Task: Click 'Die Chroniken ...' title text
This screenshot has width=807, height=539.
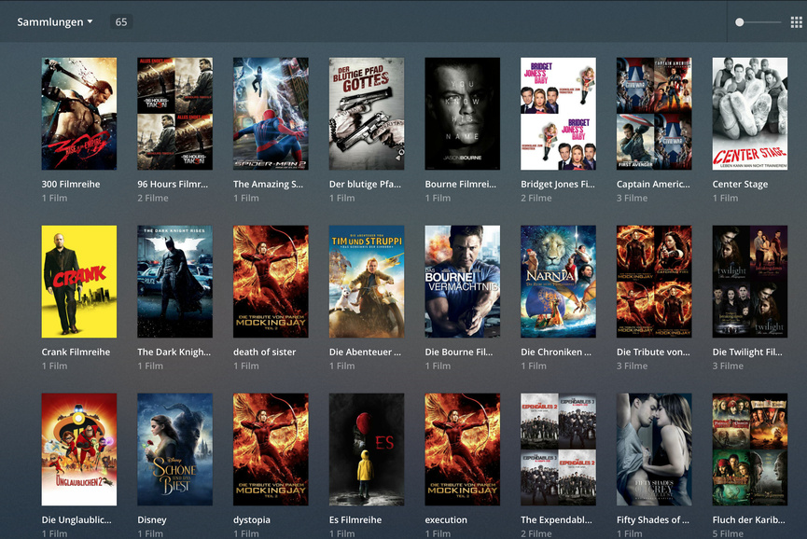Action: click(556, 352)
